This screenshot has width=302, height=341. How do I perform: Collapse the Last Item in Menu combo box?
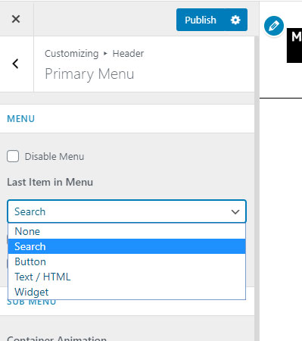click(x=126, y=211)
